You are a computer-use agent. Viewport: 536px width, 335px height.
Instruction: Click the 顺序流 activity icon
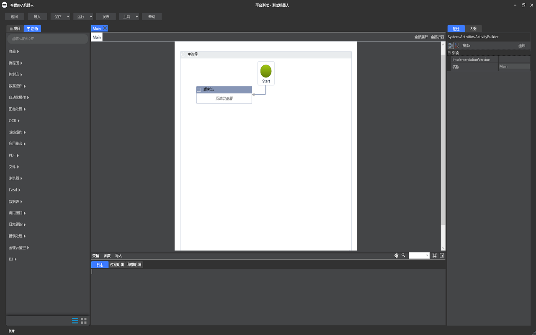pyautogui.click(x=199, y=90)
